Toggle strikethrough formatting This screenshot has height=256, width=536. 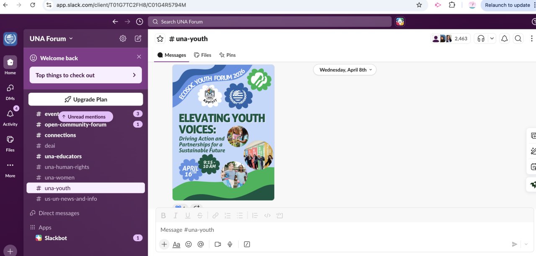tap(200, 215)
